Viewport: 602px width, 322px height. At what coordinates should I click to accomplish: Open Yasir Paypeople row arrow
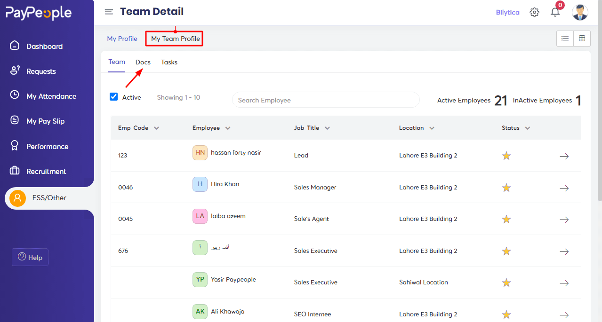coord(564,283)
